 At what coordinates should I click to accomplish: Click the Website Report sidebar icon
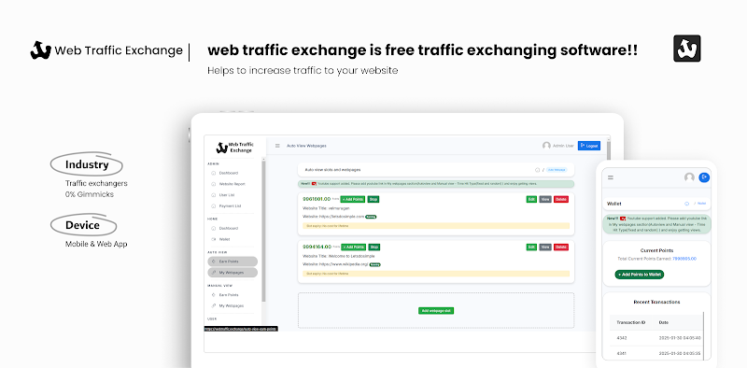[x=213, y=184]
